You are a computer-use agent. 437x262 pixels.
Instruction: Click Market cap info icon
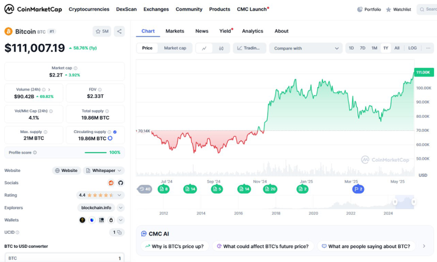coord(76,68)
